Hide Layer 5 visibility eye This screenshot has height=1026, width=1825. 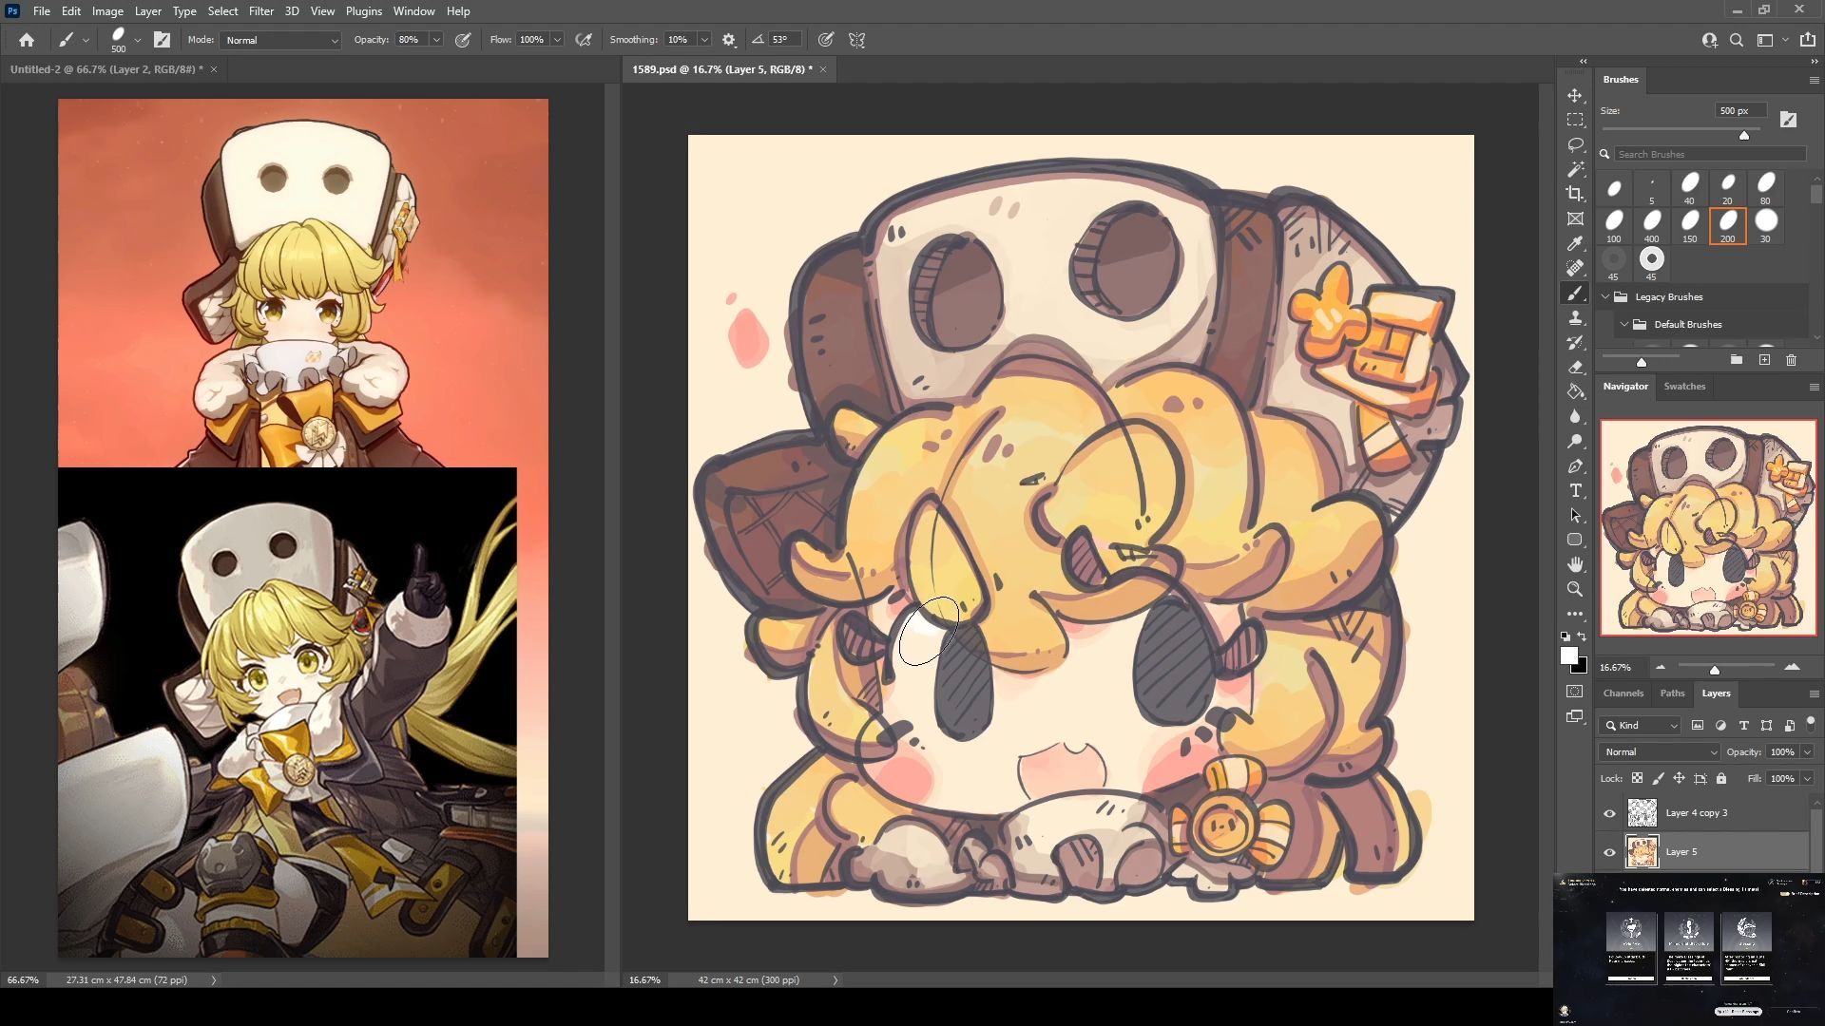click(x=1609, y=852)
